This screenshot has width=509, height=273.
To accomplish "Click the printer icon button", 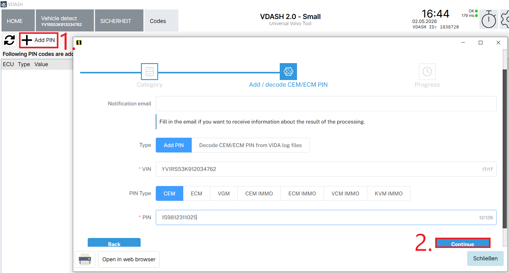I will click(85, 259).
